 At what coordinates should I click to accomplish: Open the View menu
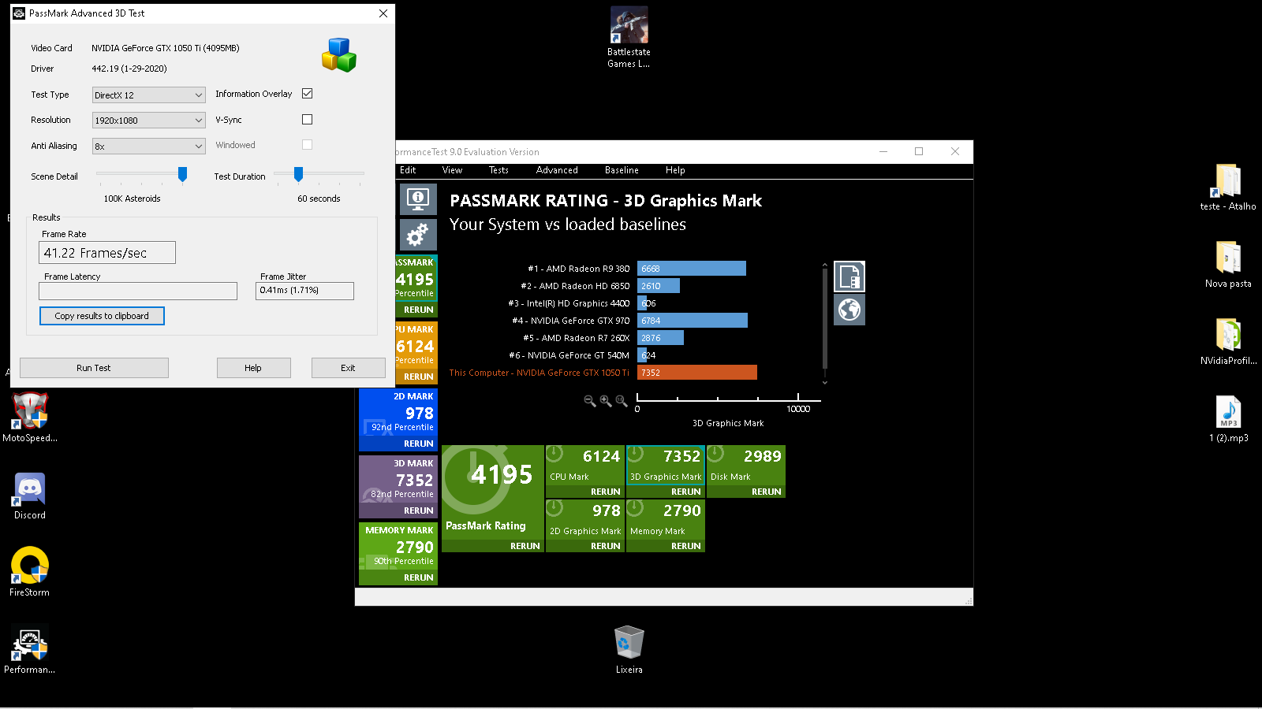click(452, 170)
